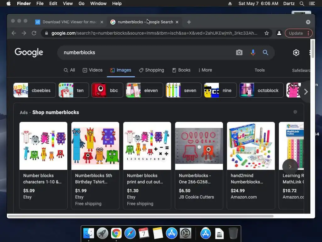Image resolution: width=322 pixels, height=242 pixels.
Task: Expand the More search categories menu
Action: click(x=205, y=70)
